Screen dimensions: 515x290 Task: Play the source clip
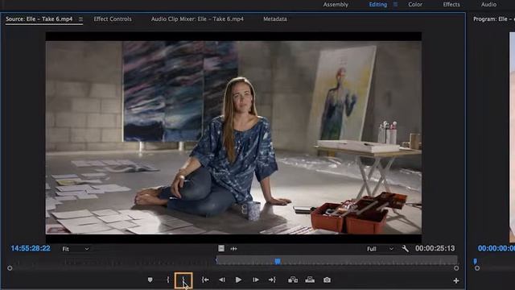click(238, 280)
